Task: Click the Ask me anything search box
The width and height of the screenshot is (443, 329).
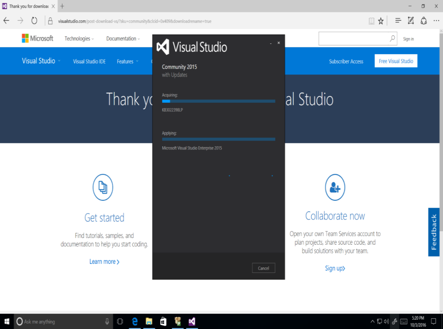Action: click(x=63, y=321)
